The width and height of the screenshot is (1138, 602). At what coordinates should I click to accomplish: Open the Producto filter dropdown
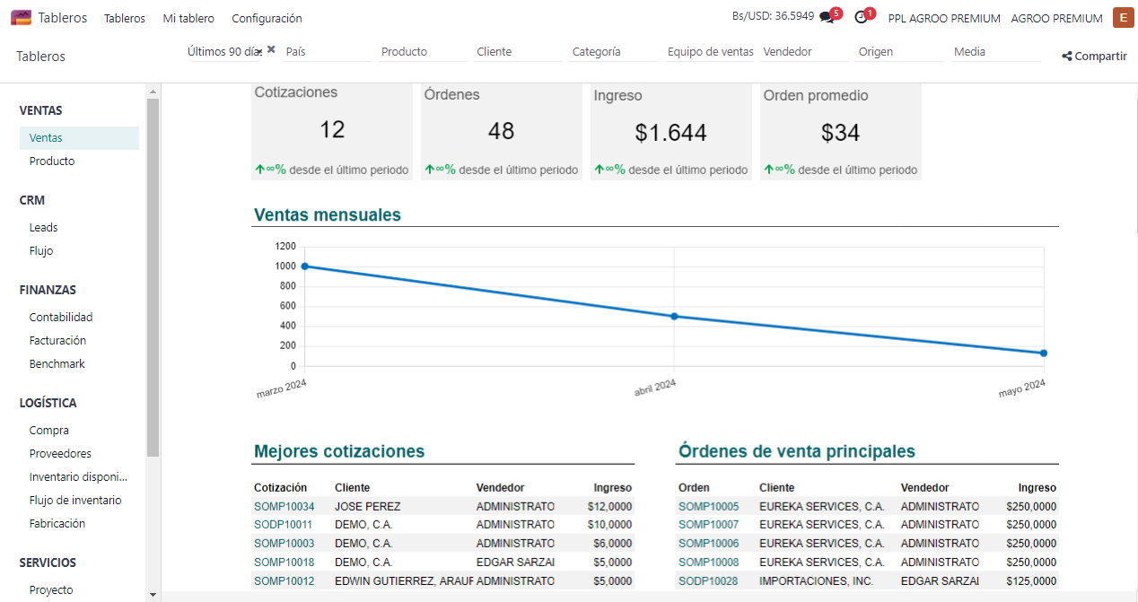pyautogui.click(x=423, y=52)
